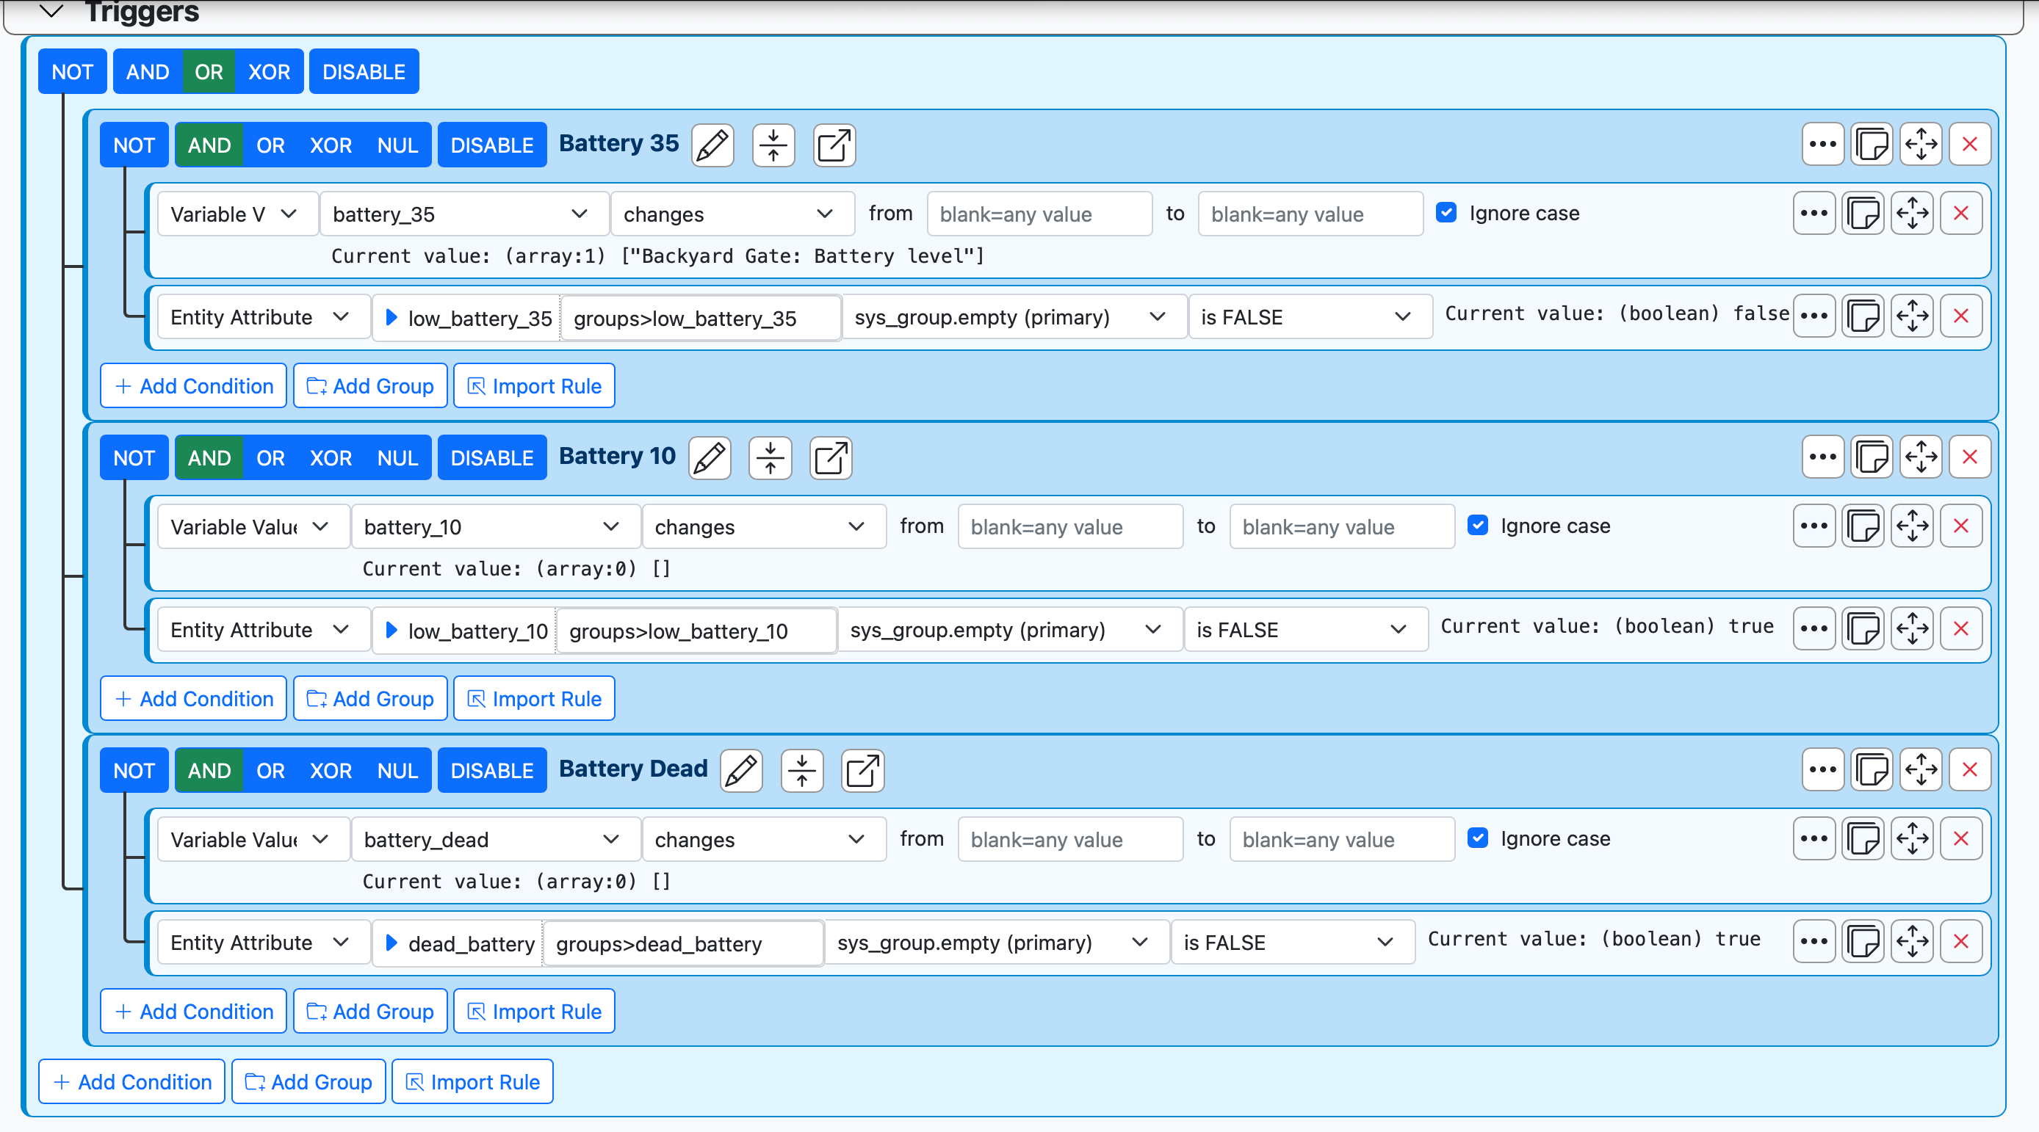Collapse the Battery 35 group
Screen dimensions: 2039x1132
click(x=773, y=145)
